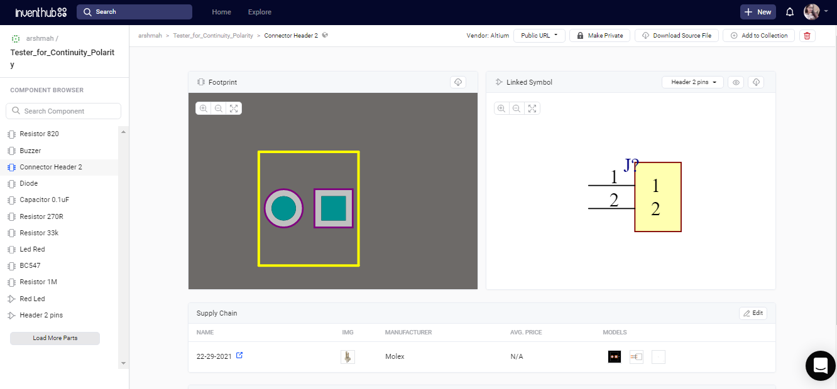Download the linked symbol file
This screenshot has height=389, width=837.
point(756,82)
